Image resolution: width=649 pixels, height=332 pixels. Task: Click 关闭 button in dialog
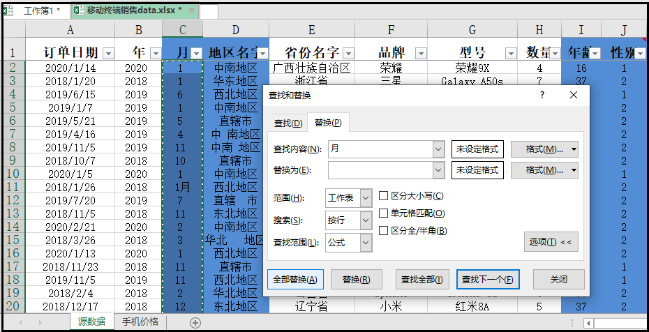click(559, 280)
